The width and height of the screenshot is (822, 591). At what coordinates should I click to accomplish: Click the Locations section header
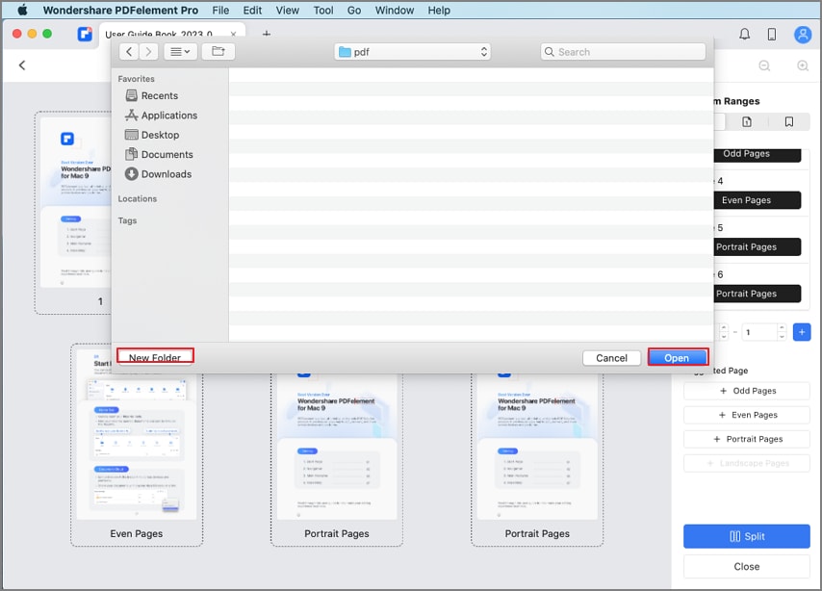pyautogui.click(x=138, y=198)
